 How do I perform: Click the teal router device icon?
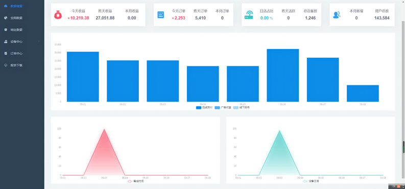pyautogui.click(x=249, y=15)
